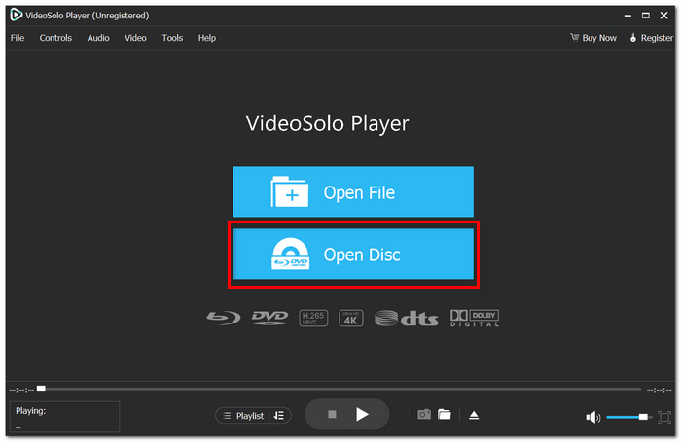The image size is (681, 442).
Task: Open the Controls menu
Action: coord(55,38)
